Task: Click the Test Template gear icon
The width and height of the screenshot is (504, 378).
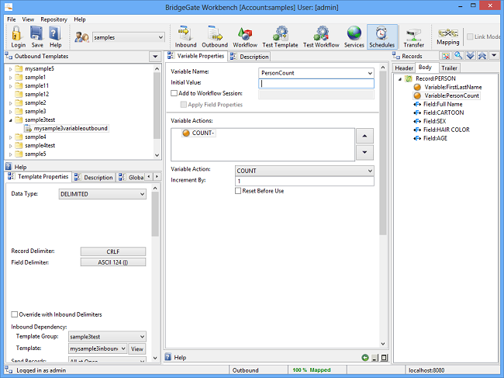Action: [280, 33]
